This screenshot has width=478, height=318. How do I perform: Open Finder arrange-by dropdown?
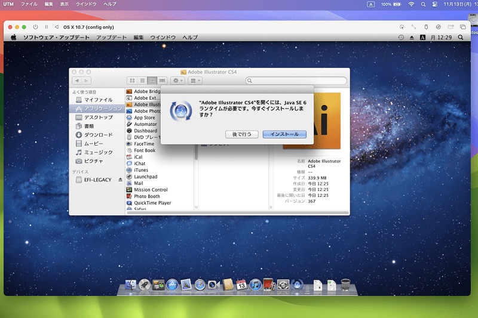[195, 81]
